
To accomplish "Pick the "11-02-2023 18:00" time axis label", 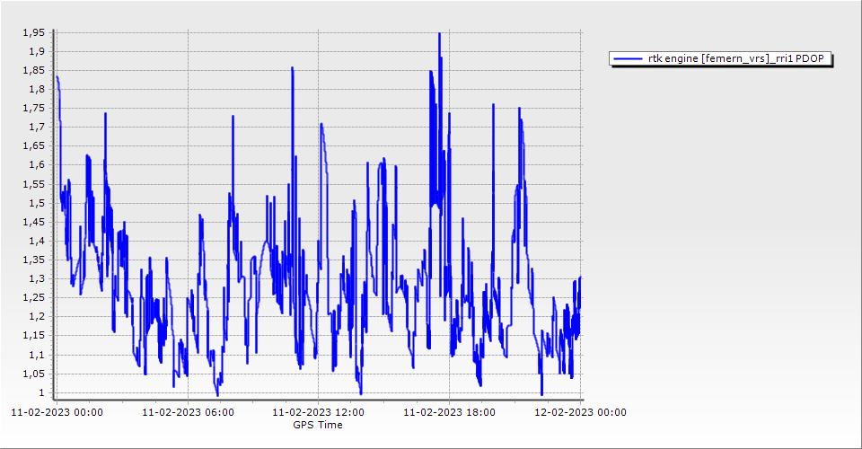I will point(449,412).
